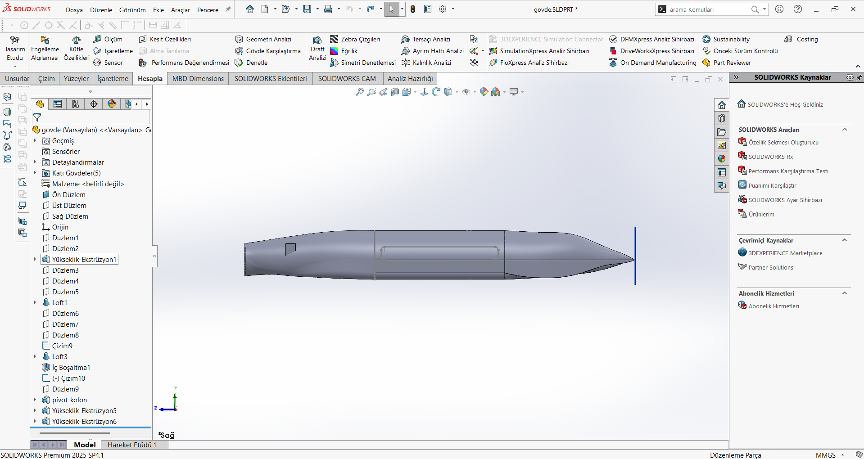Select Sağ Düzlem in feature tree
The height and width of the screenshot is (459, 864).
point(70,216)
